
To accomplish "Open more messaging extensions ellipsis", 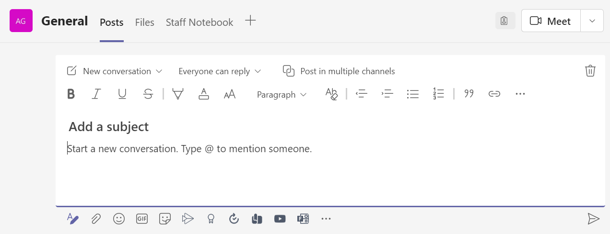I will coord(326,219).
